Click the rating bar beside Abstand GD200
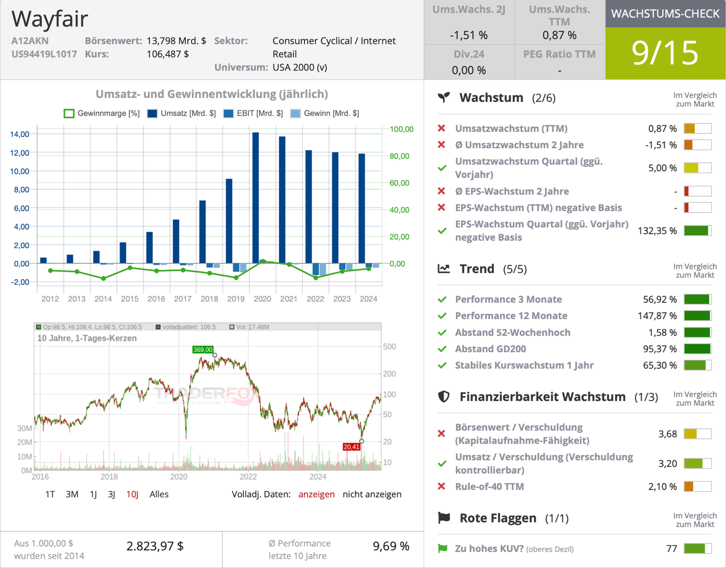 (699, 348)
